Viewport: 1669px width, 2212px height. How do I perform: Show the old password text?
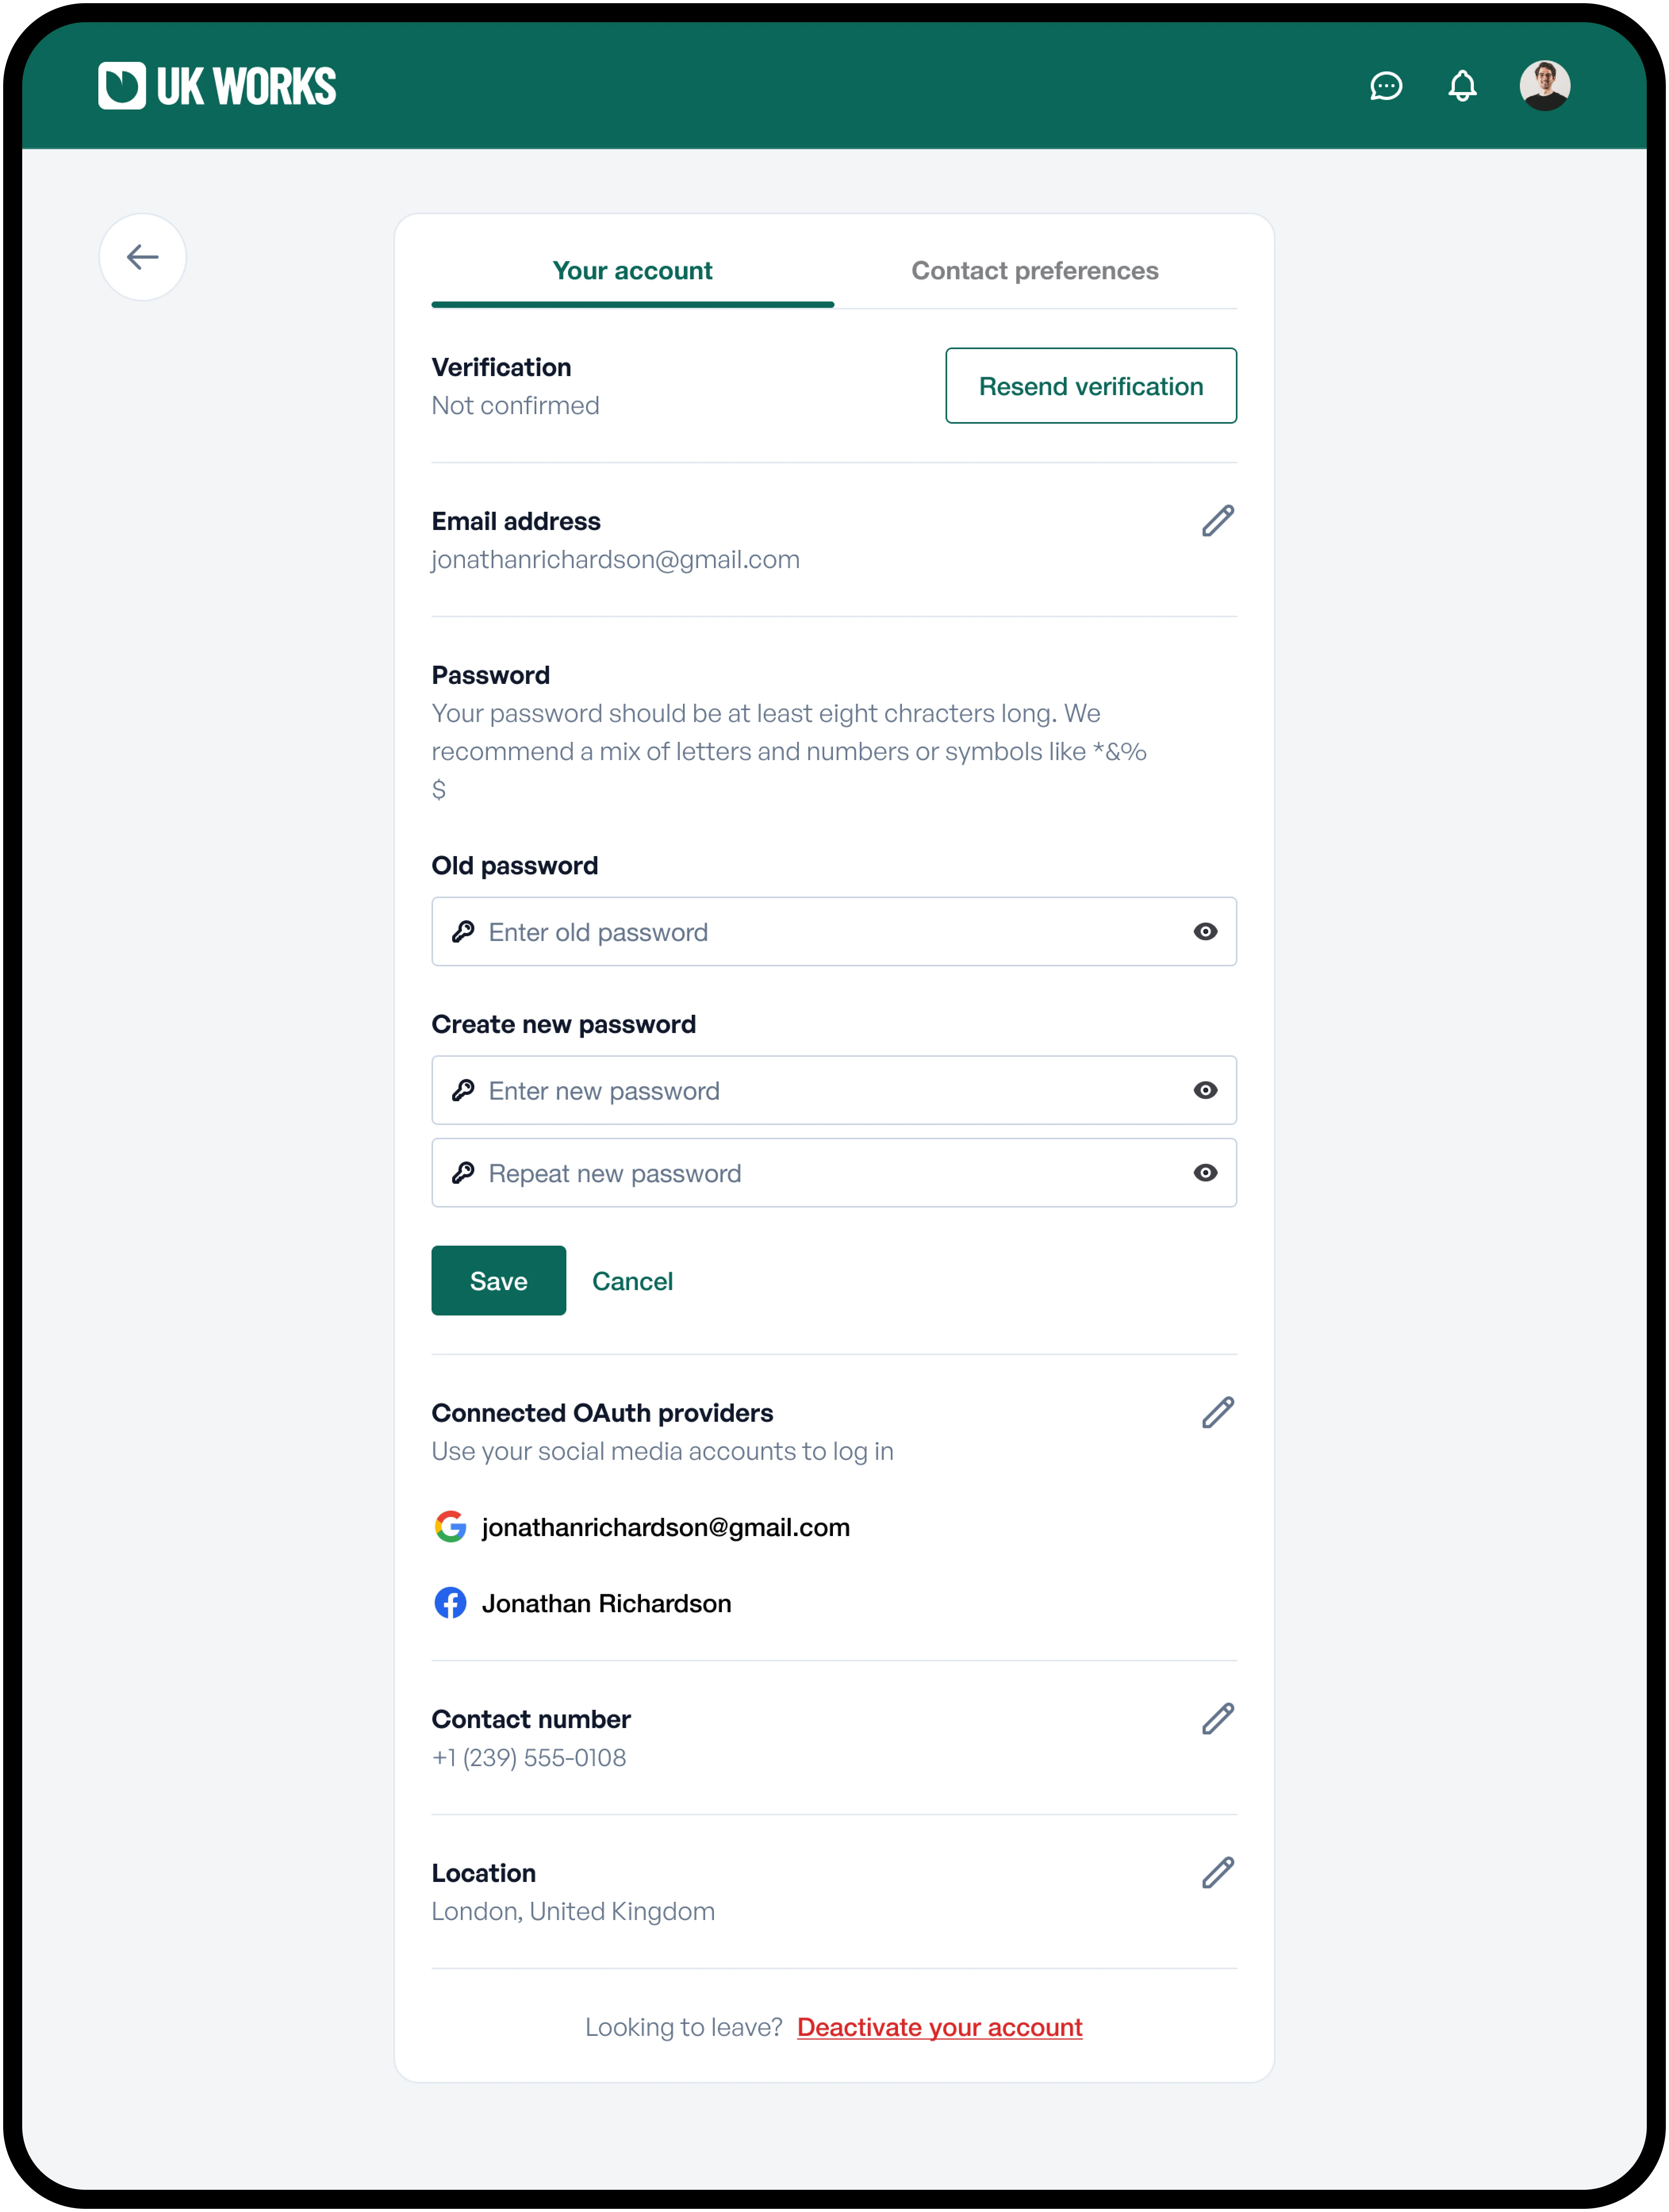(x=1205, y=932)
